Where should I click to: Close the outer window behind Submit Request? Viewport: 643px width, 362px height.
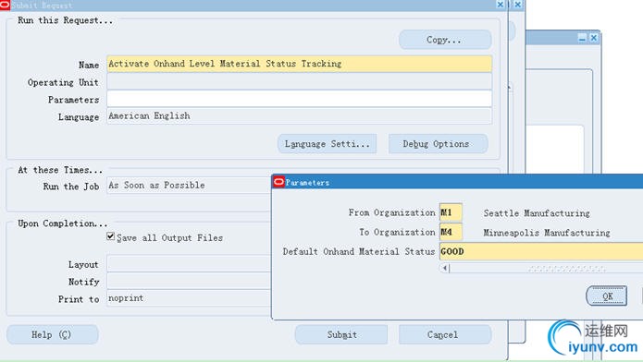click(518, 5)
